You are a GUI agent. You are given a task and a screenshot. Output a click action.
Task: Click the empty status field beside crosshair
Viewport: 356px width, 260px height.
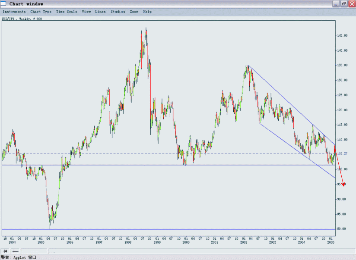point(34,251)
